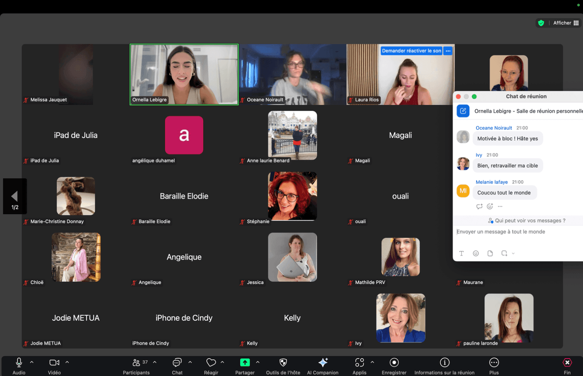
Task: Select Oceane Noirault's video tile
Action: point(292,74)
